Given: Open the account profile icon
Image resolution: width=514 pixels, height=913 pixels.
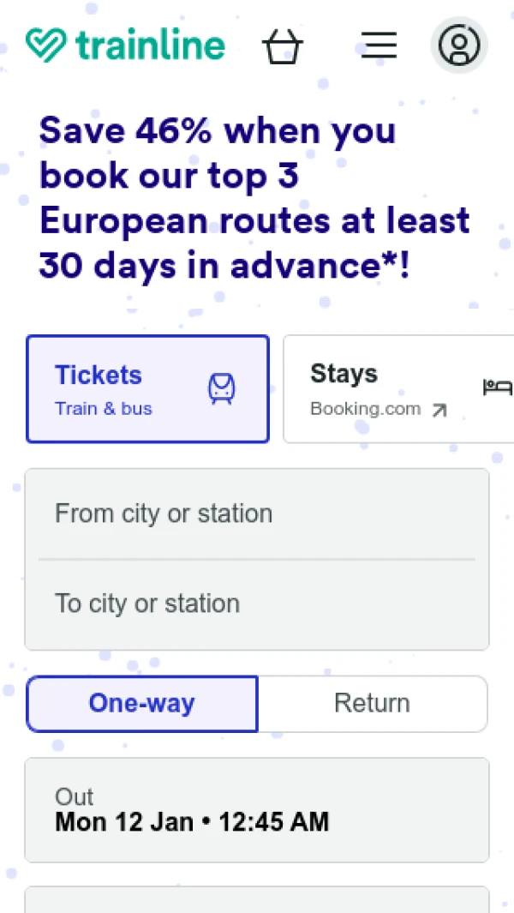Looking at the screenshot, I should click(x=459, y=45).
